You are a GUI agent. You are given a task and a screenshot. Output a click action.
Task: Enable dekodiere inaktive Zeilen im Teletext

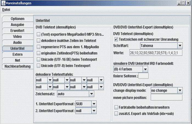click(38, 41)
